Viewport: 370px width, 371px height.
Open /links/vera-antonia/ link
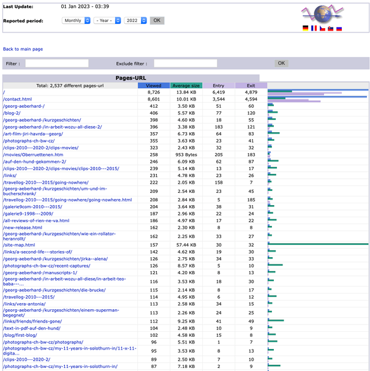click(24, 304)
